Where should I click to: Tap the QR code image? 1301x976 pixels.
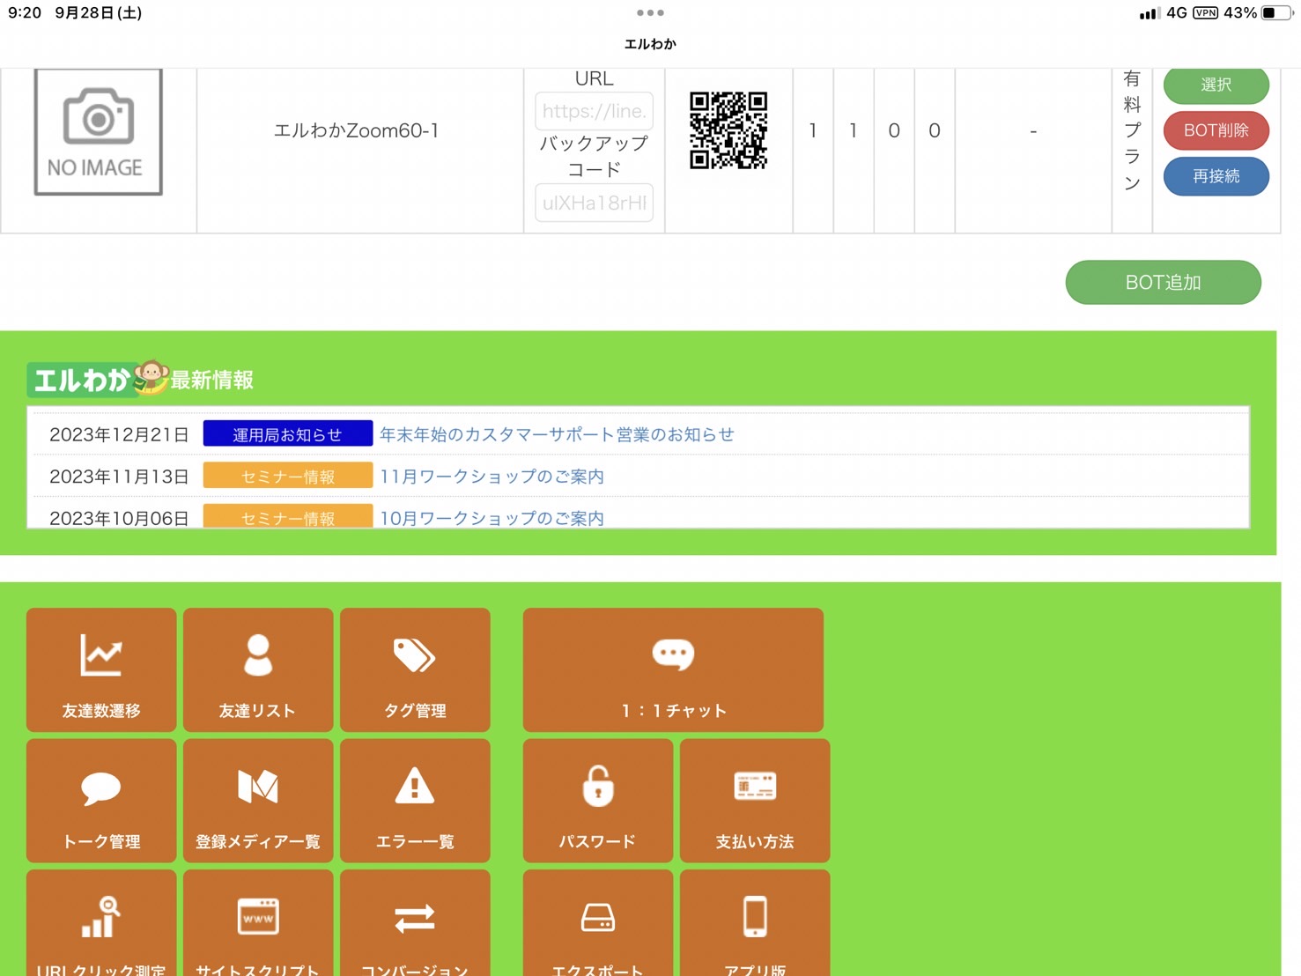(x=728, y=130)
